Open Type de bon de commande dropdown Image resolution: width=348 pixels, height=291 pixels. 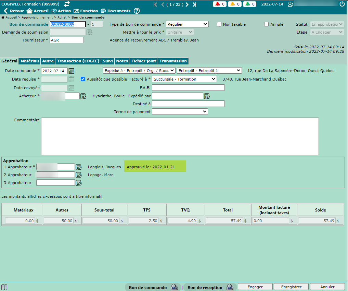pos(187,24)
